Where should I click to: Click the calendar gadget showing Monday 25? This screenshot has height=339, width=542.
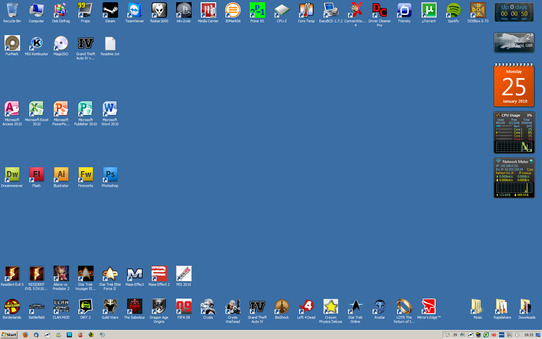point(514,86)
